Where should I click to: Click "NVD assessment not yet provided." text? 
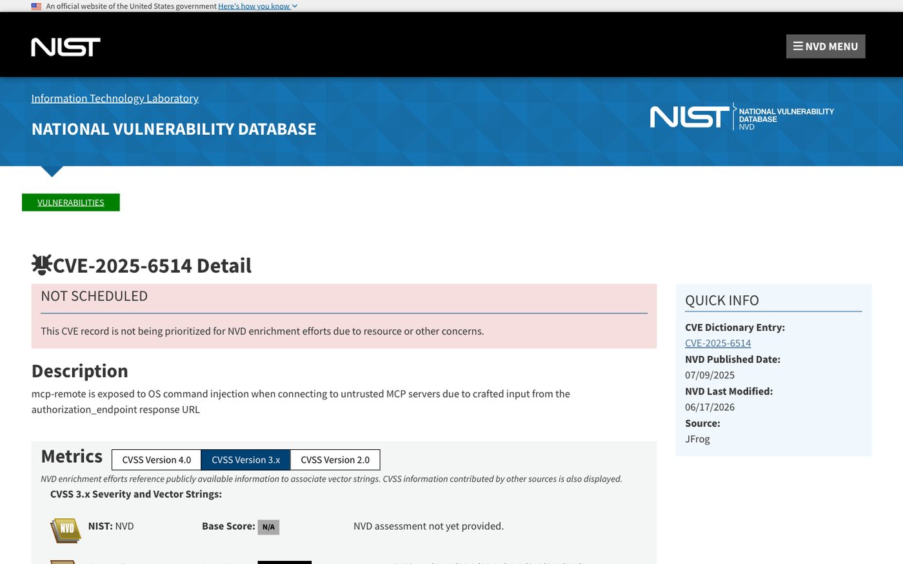pos(428,526)
